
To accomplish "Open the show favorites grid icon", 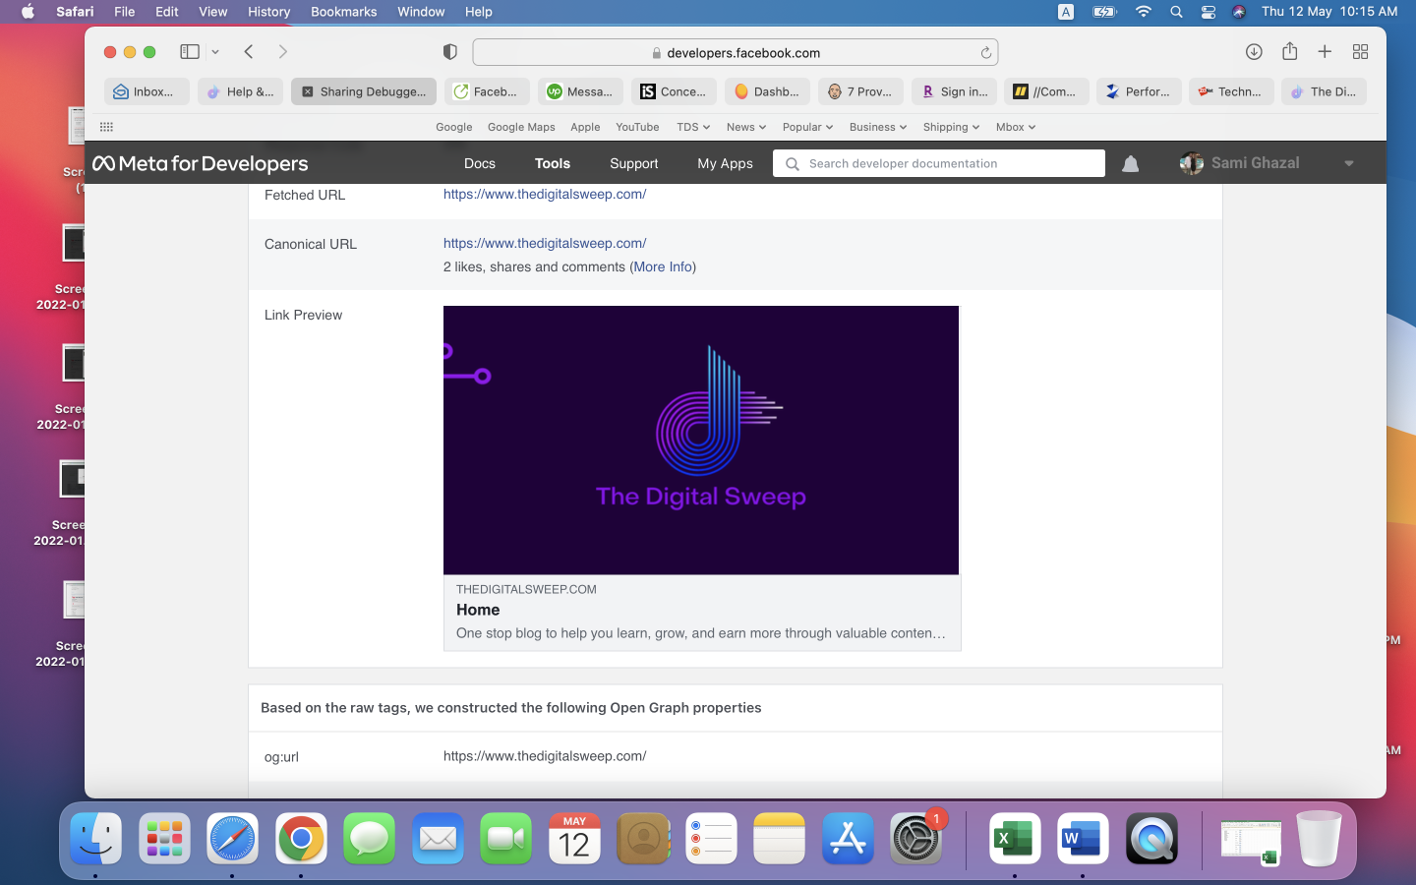I will (x=106, y=127).
